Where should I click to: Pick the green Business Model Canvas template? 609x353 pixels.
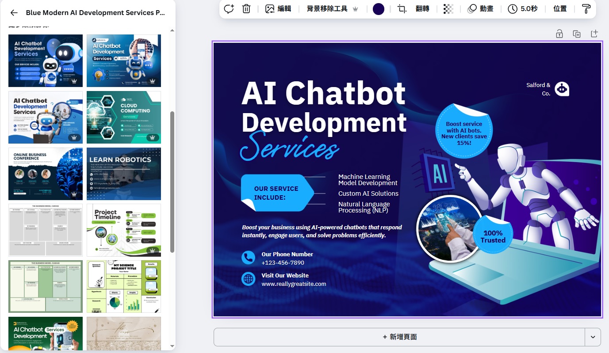[x=46, y=286]
